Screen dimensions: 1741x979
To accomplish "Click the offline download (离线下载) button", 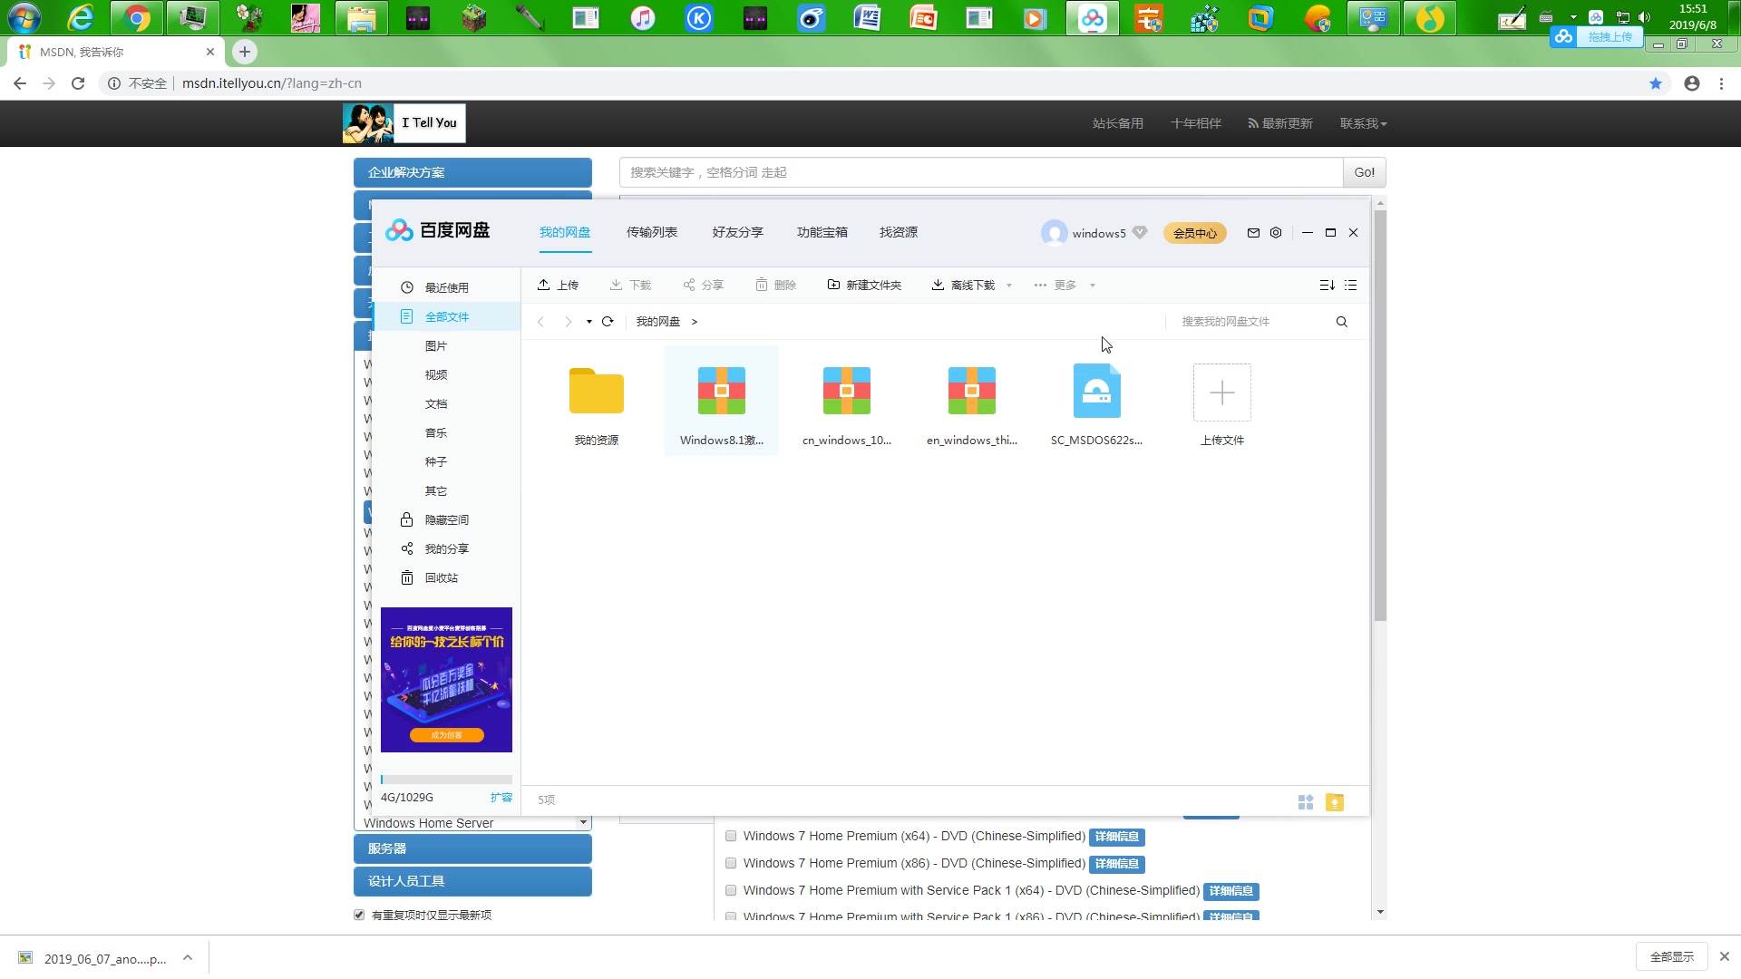I will (x=963, y=285).
